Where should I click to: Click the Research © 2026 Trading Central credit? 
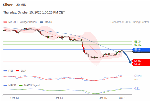click(x=130, y=22)
